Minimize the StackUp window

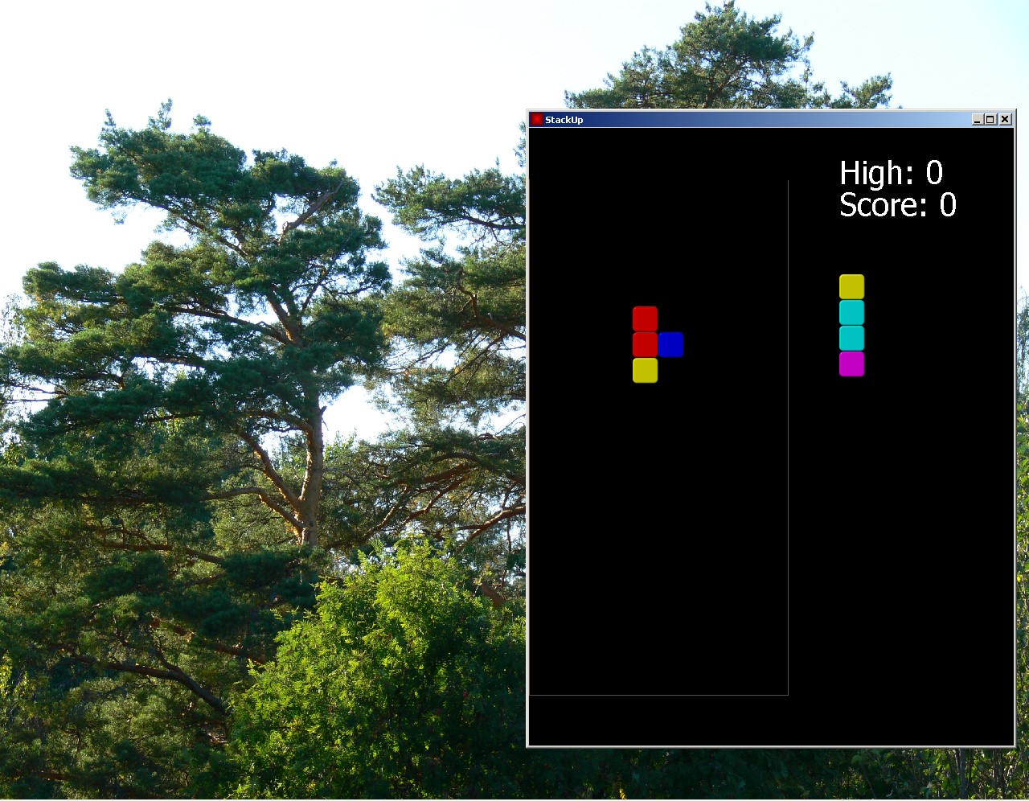click(x=978, y=119)
